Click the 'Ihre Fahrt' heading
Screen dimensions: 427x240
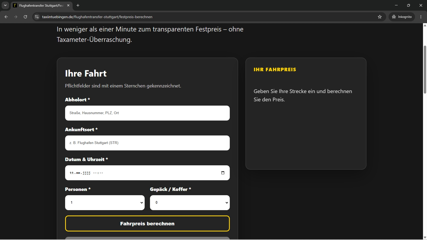pyautogui.click(x=86, y=73)
